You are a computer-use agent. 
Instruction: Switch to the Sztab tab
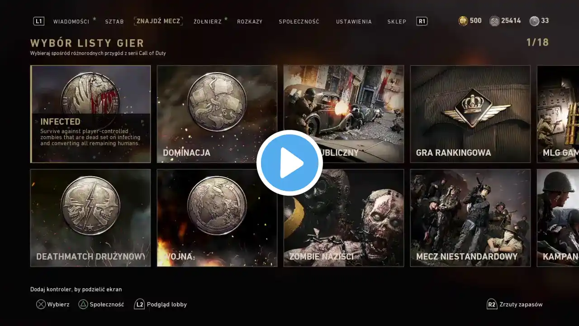coord(114,22)
